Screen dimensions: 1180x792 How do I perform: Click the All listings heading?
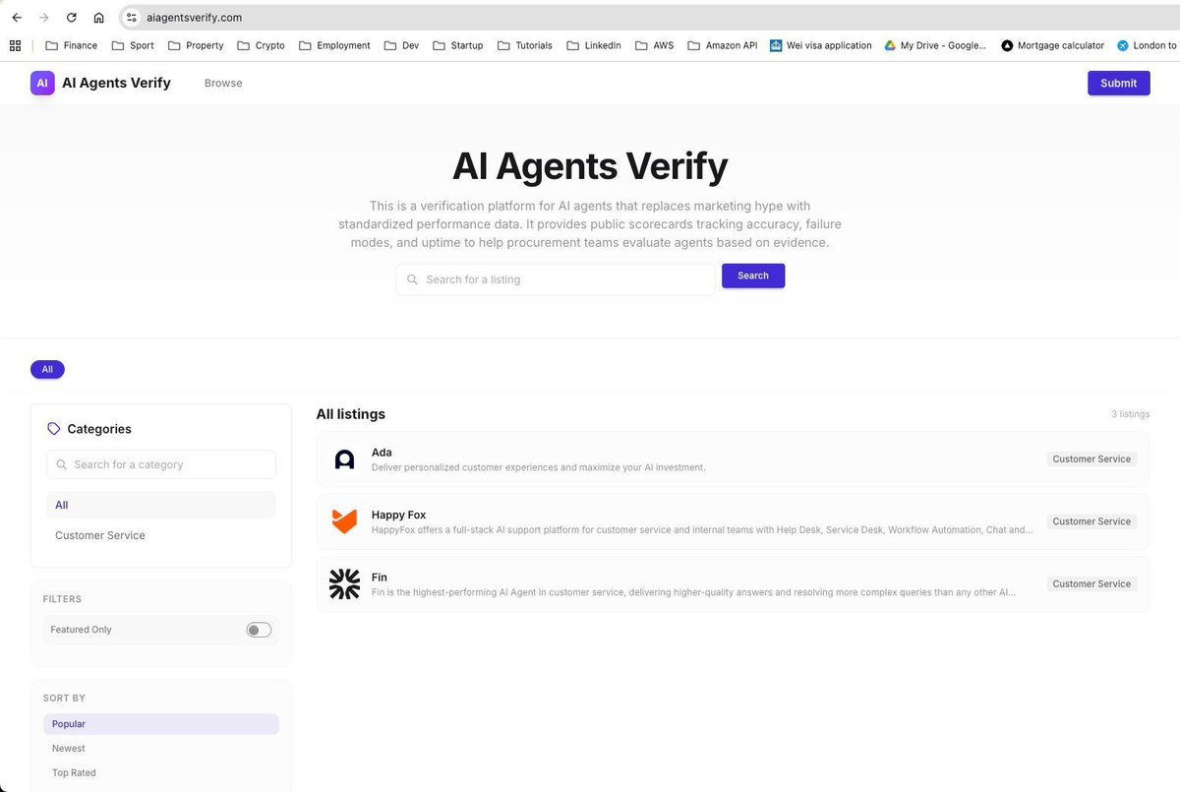tap(351, 414)
